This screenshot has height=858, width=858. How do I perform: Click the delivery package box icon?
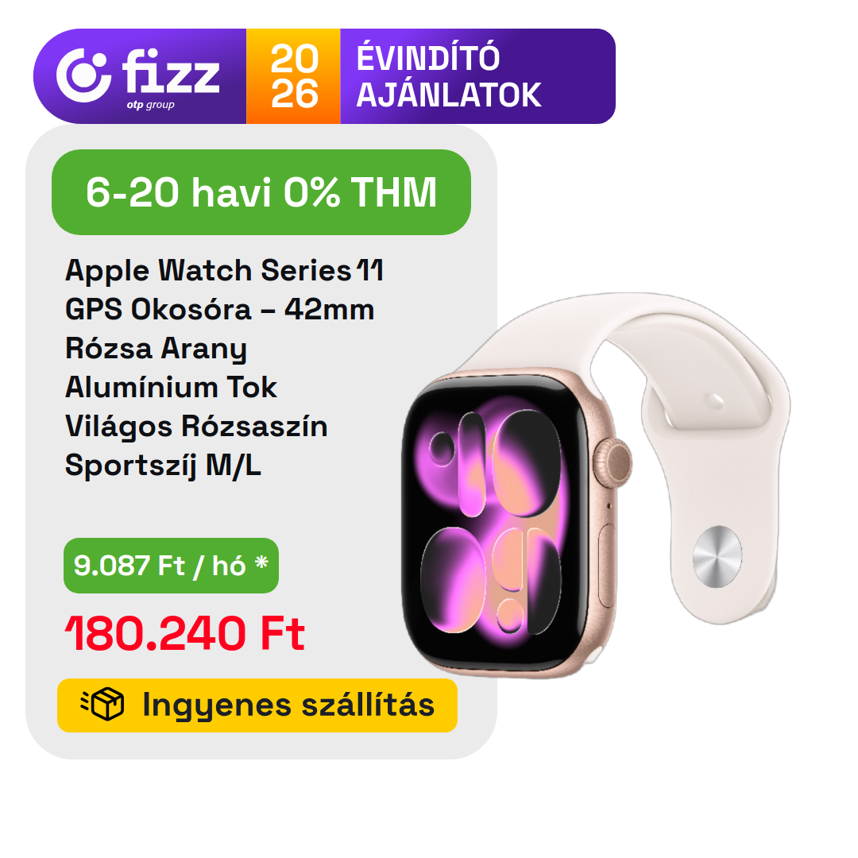[102, 704]
